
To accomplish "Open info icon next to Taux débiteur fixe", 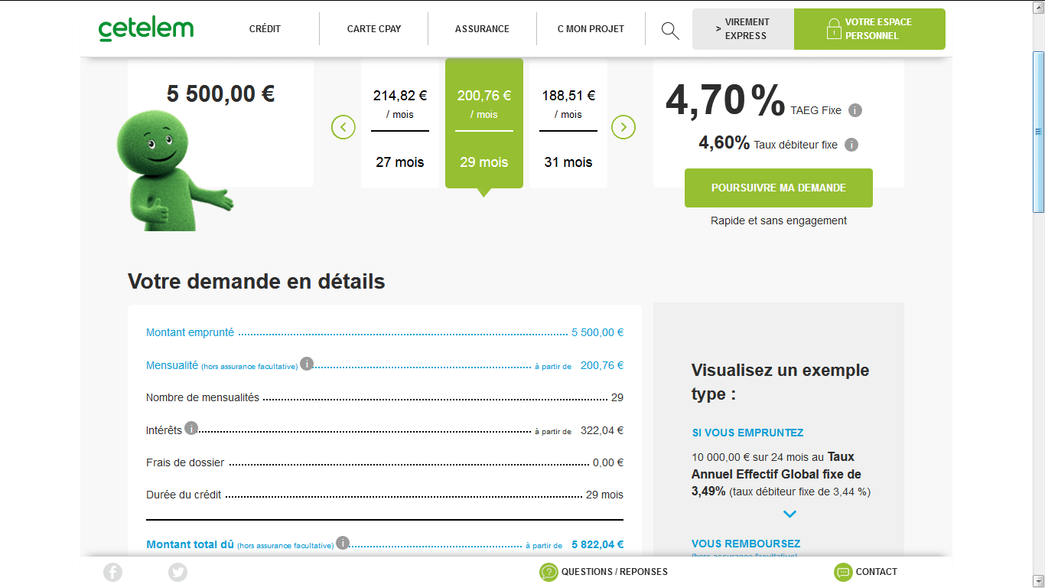I will tap(851, 145).
